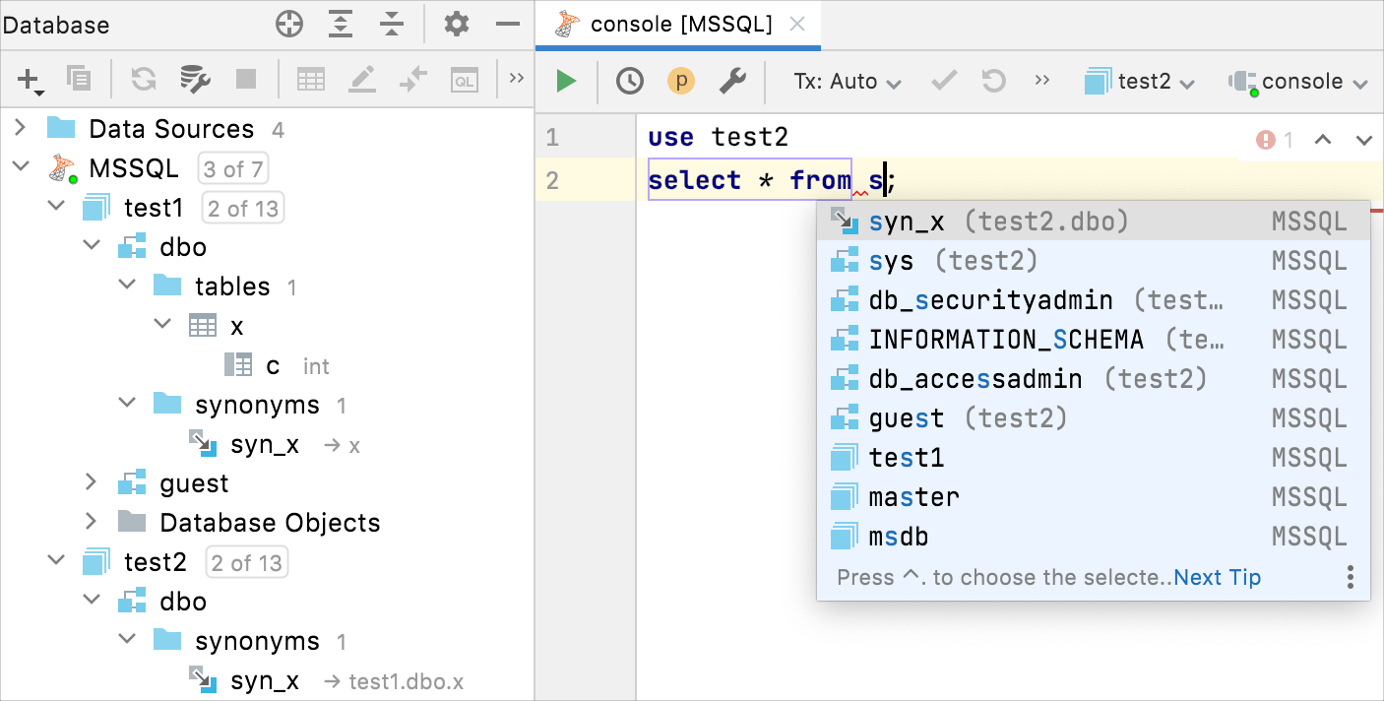The width and height of the screenshot is (1384, 701).
Task: Click the error indicator showing 1 problem
Action: click(1275, 140)
